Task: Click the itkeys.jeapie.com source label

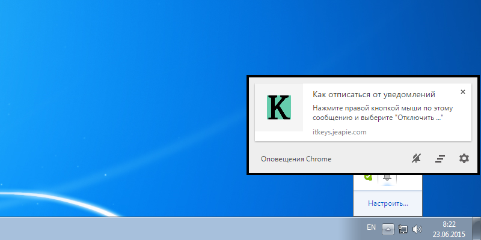Action: 339,131
